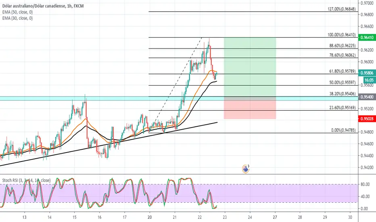
Task: Click date 27 on the time axis
Action: [x=275, y=217]
